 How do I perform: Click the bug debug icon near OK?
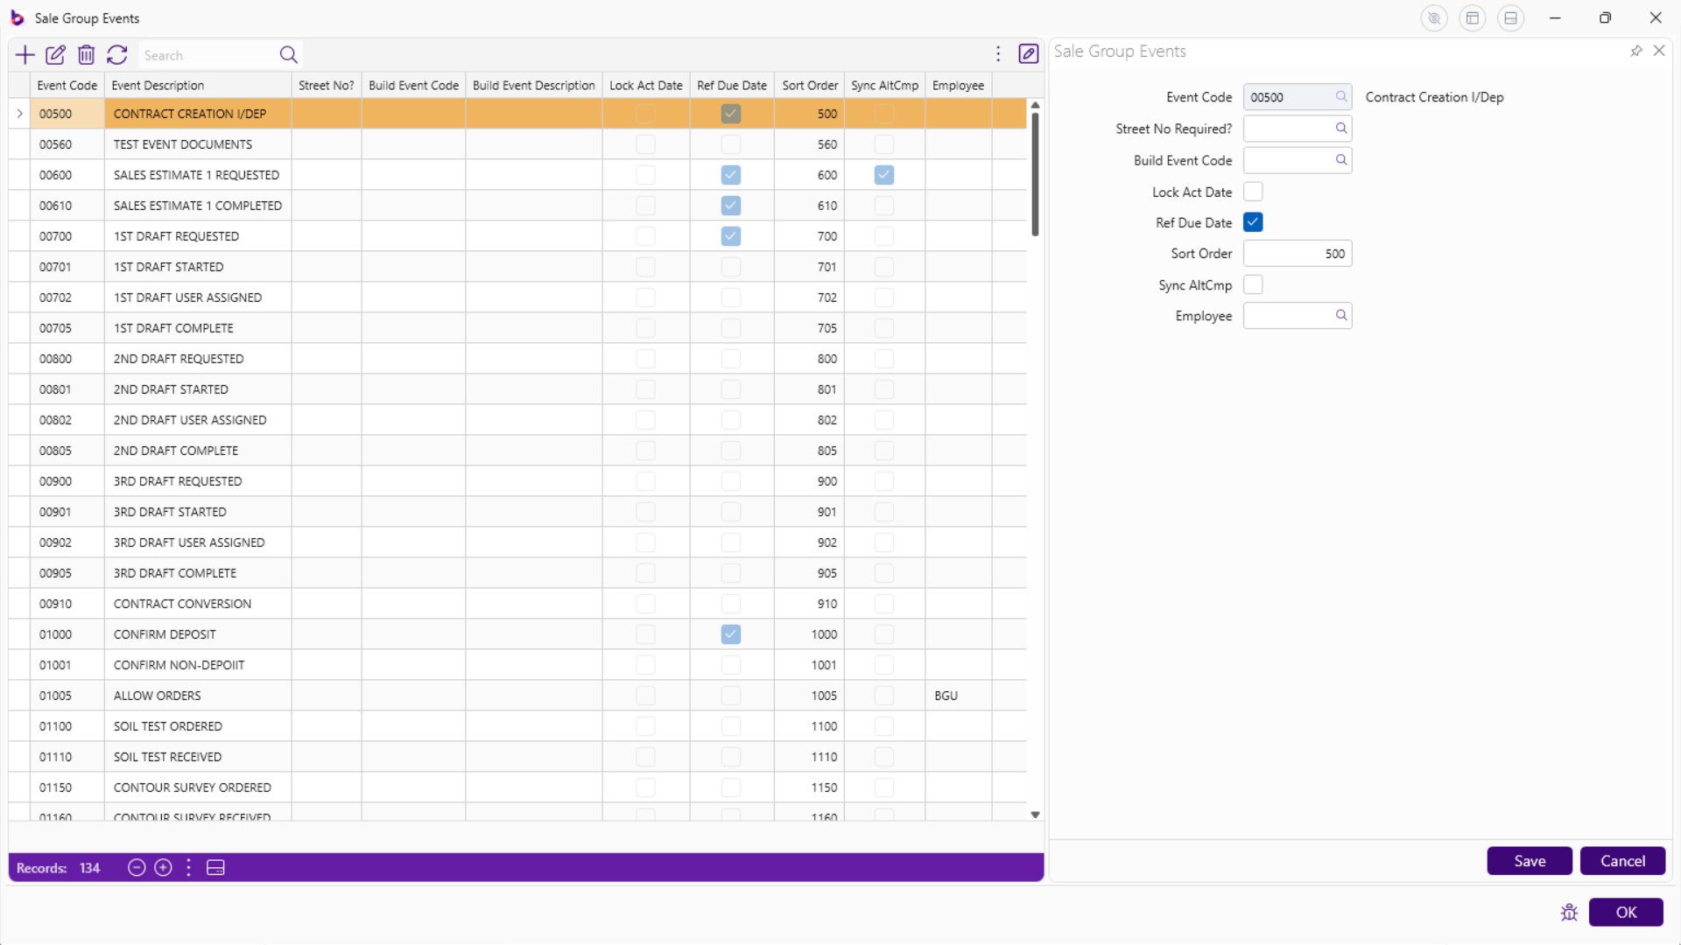[1569, 913]
